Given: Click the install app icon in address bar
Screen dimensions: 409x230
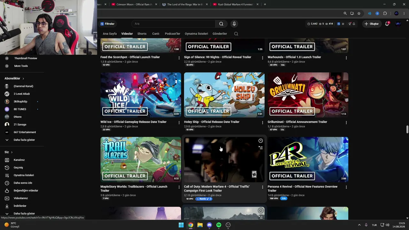Looking at the screenshot, I should pos(352,13).
